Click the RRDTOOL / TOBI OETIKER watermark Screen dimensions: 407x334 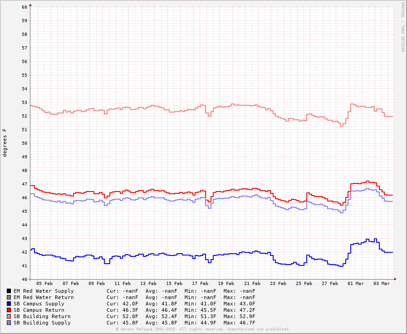click(x=402, y=27)
